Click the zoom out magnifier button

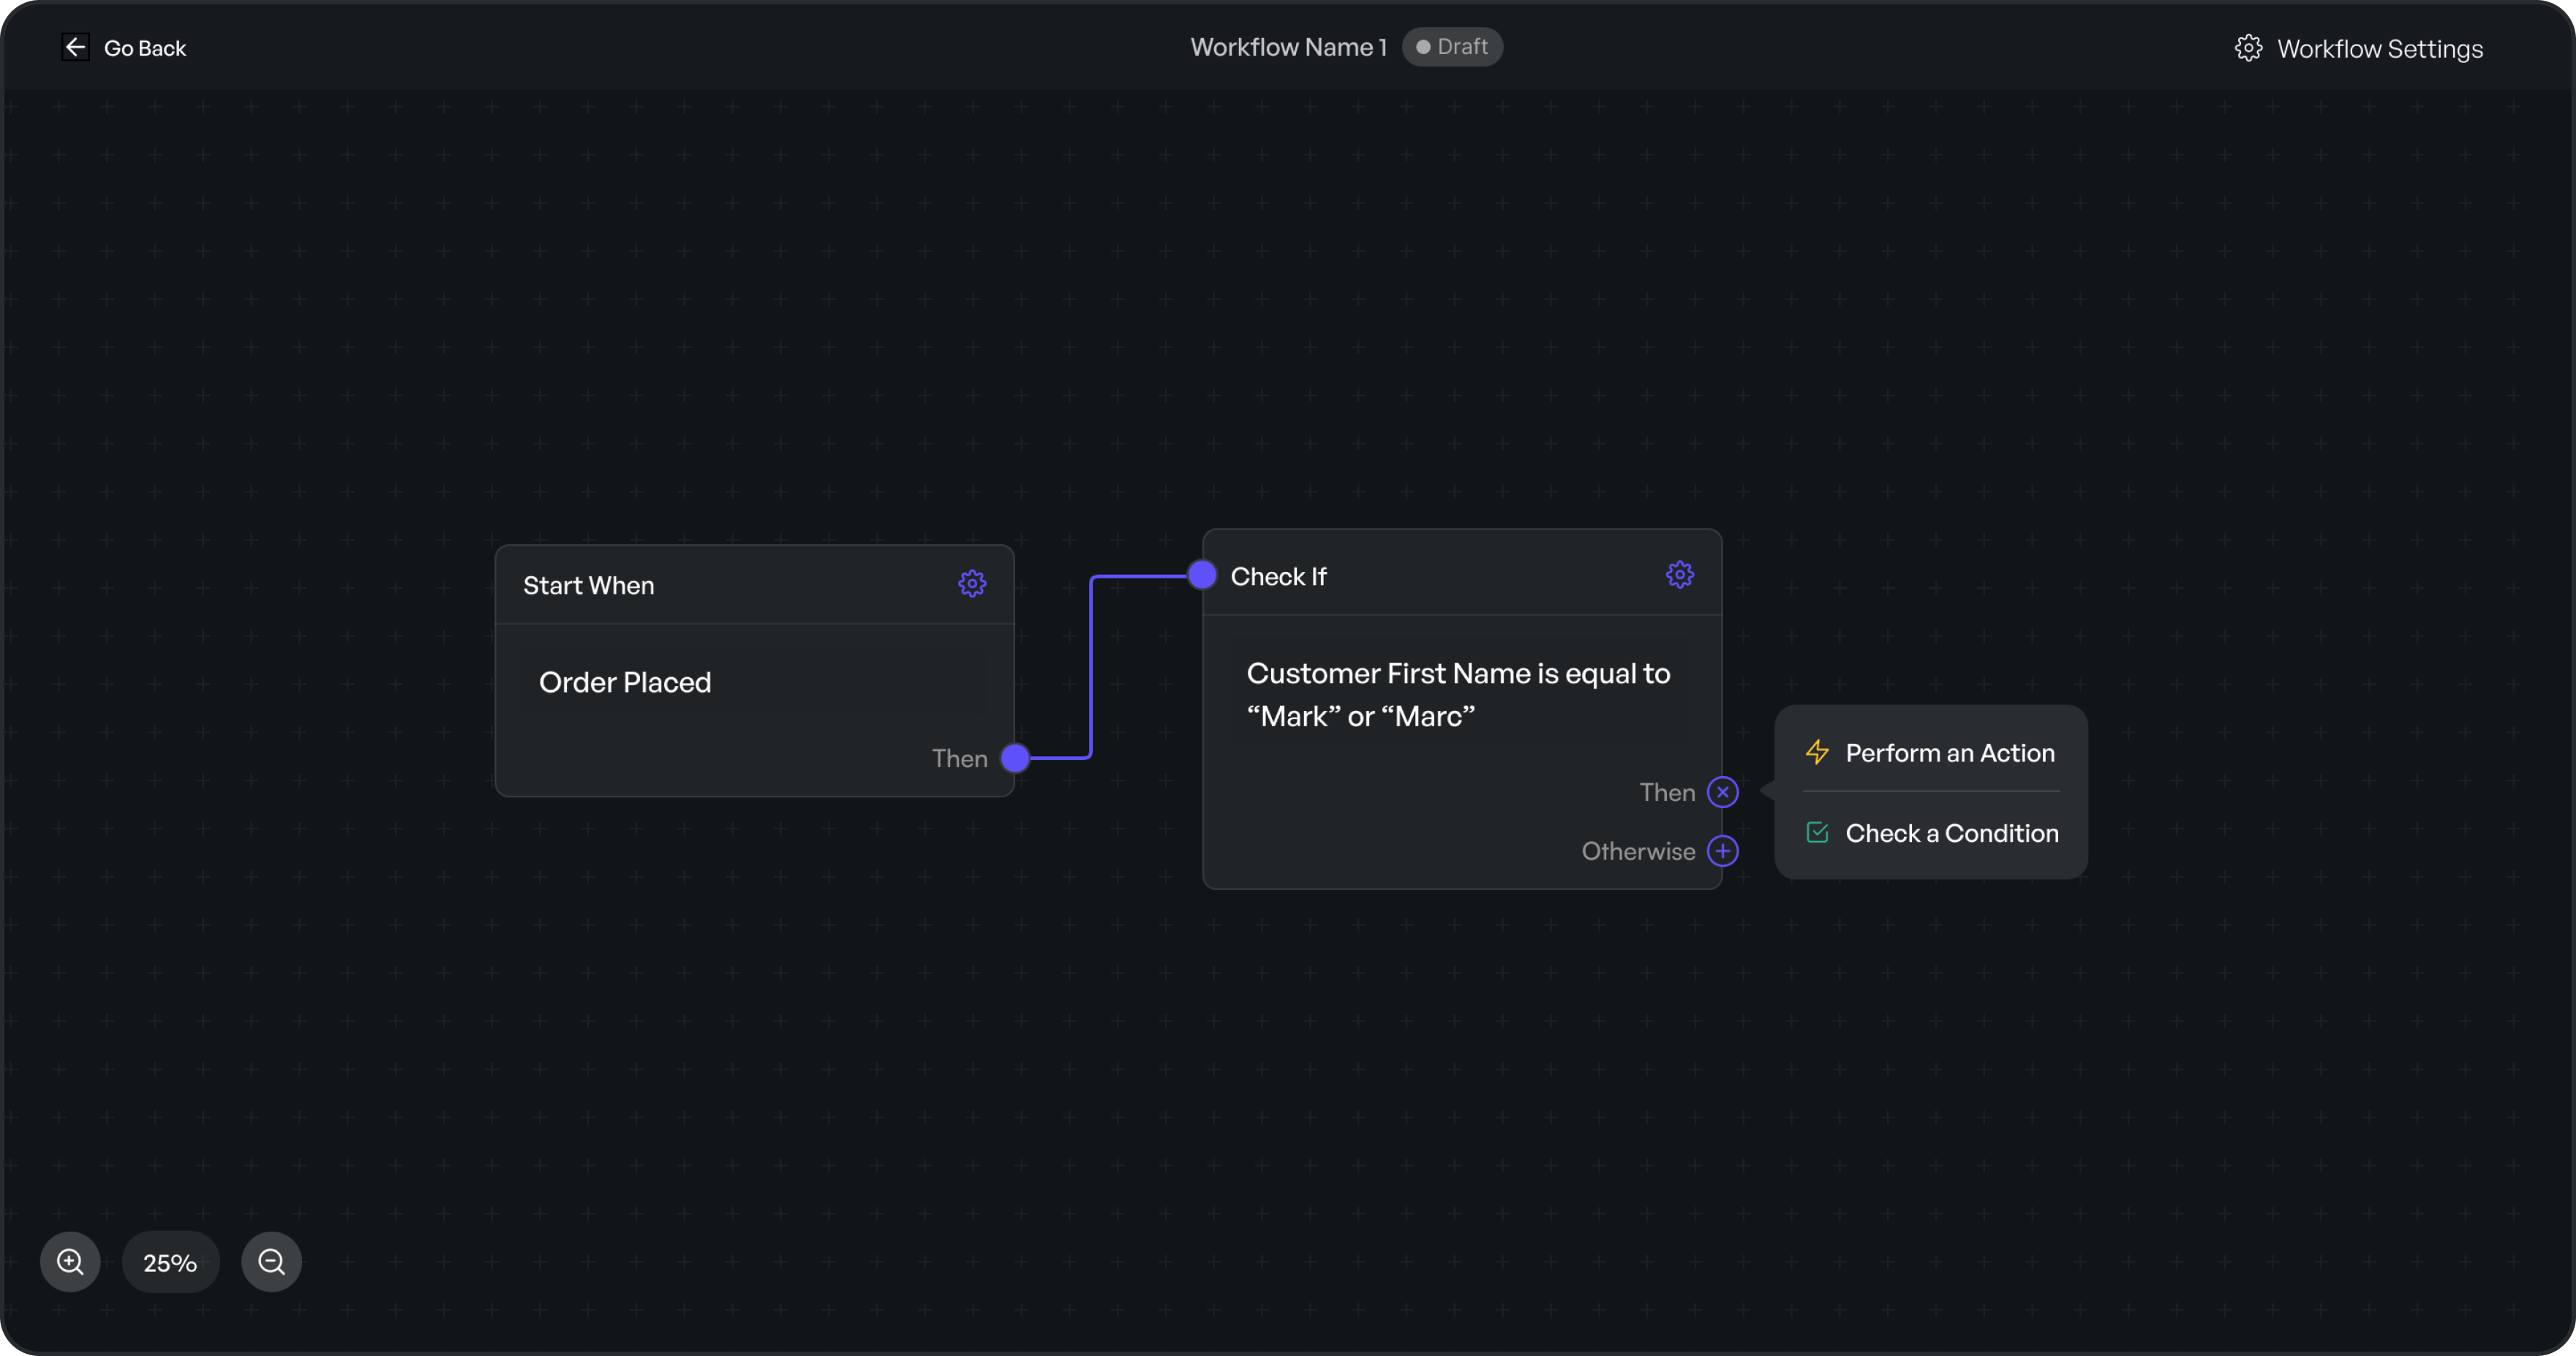point(271,1262)
